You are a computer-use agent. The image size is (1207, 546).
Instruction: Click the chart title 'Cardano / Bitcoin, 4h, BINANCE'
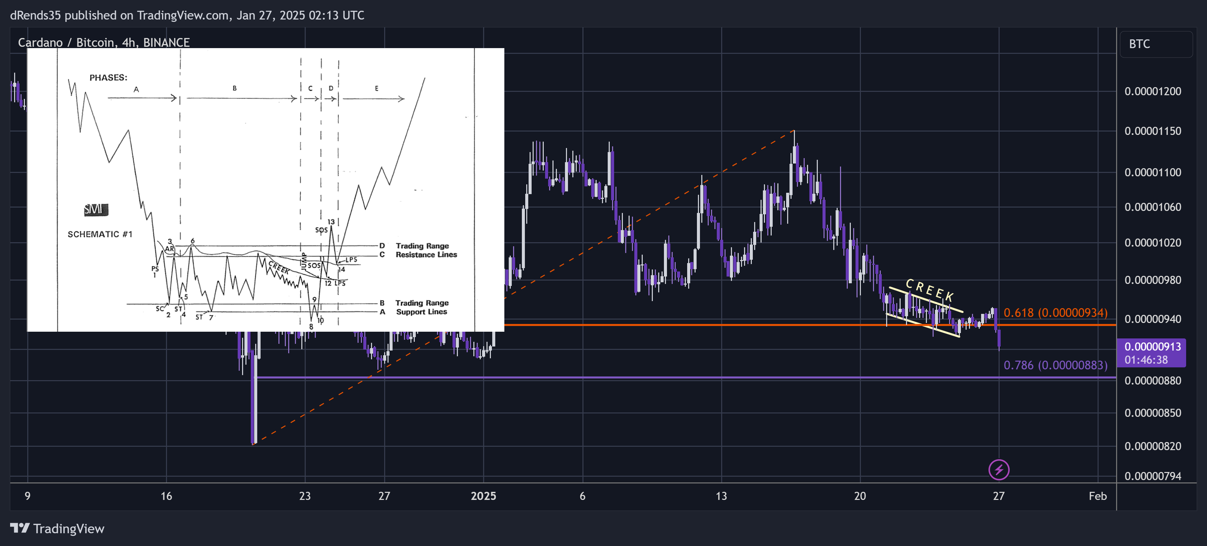tap(104, 43)
